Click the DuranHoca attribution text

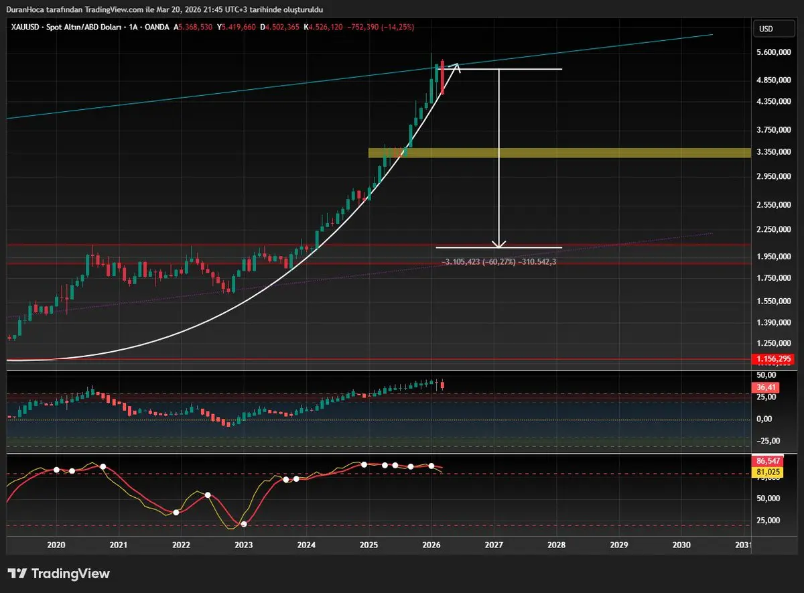click(165, 9)
